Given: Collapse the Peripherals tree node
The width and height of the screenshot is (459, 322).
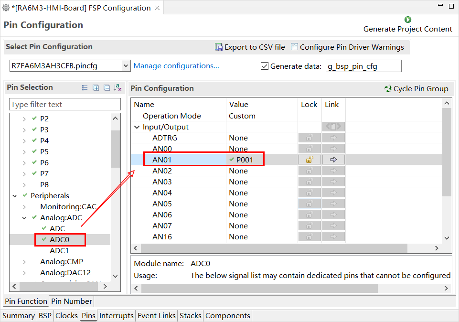Looking at the screenshot, I should click(x=15, y=196).
